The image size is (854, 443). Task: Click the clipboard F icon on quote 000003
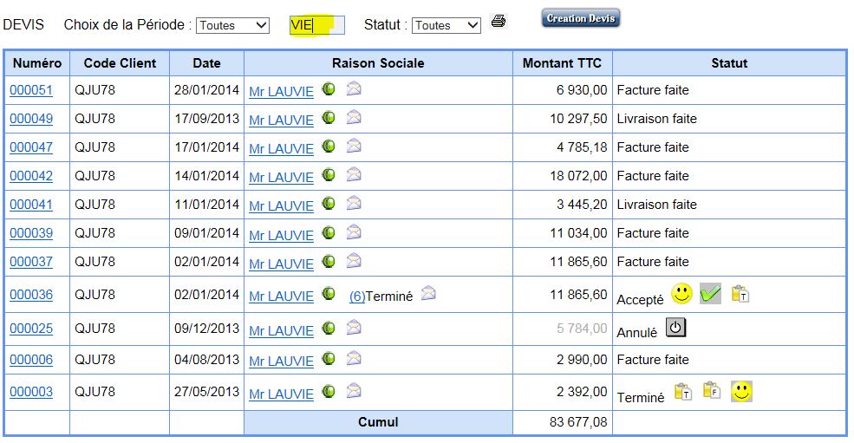(x=711, y=392)
